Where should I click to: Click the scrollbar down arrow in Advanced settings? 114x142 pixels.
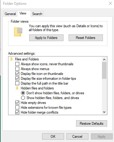(x=104, y=112)
